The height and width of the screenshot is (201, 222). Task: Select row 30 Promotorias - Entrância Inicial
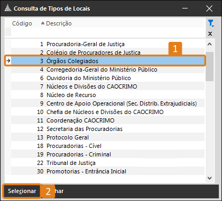pos(108,171)
